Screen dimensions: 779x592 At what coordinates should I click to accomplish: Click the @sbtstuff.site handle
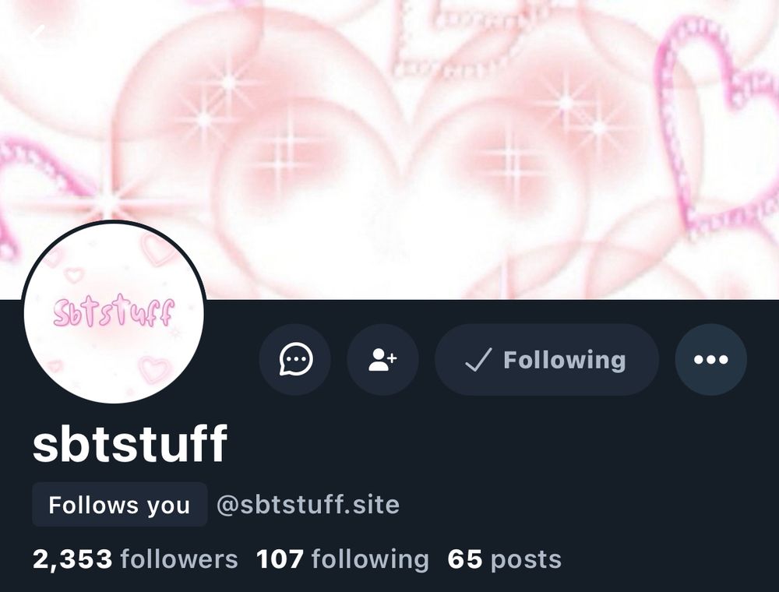pos(308,505)
